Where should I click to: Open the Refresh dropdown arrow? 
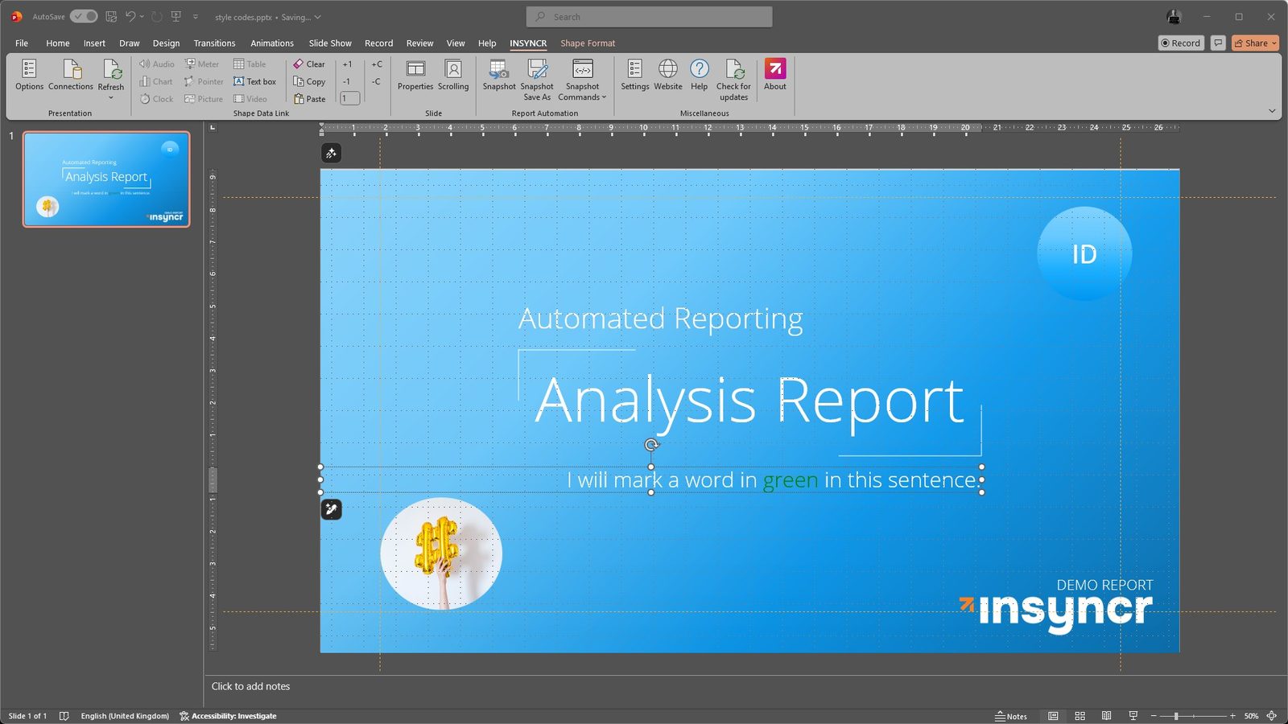coord(111,98)
